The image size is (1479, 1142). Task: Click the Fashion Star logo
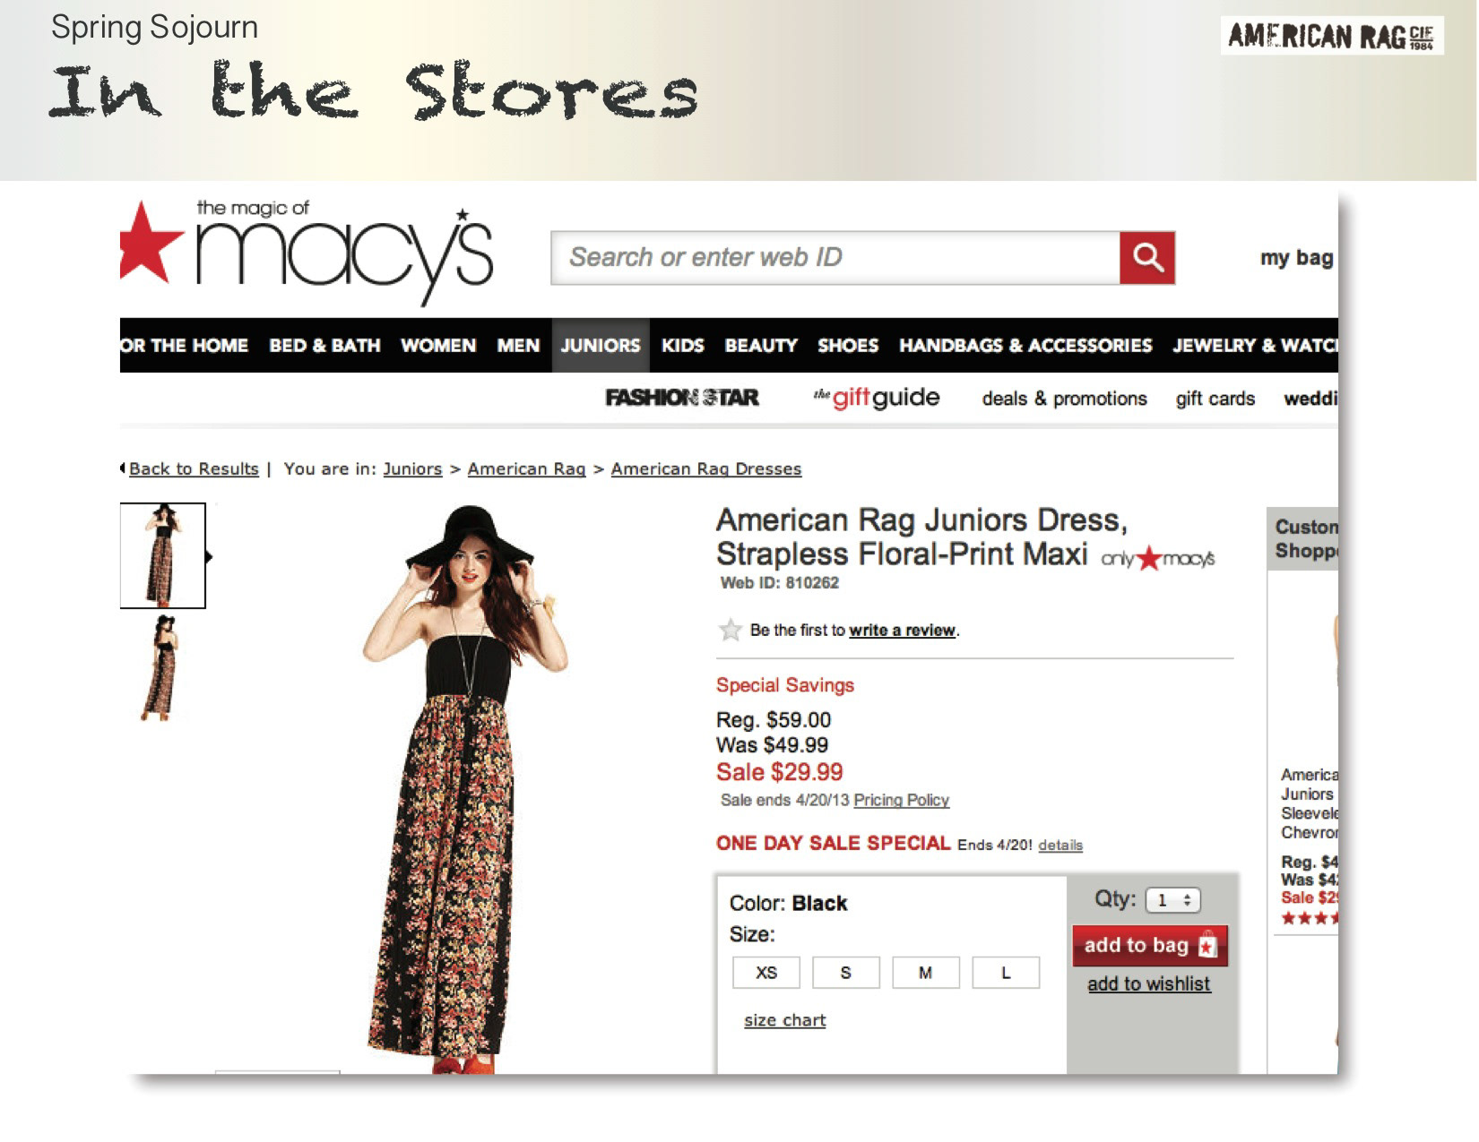click(682, 398)
